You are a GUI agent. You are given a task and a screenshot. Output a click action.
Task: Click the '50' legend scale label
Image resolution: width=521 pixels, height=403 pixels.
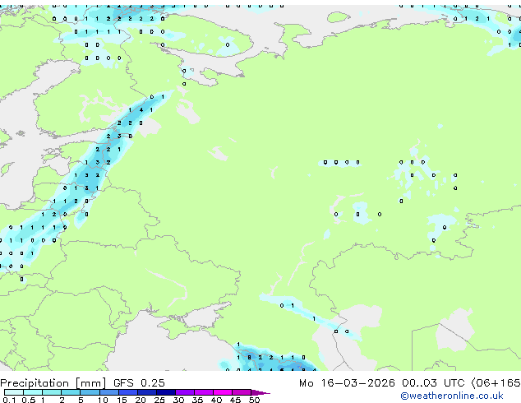coord(254,400)
